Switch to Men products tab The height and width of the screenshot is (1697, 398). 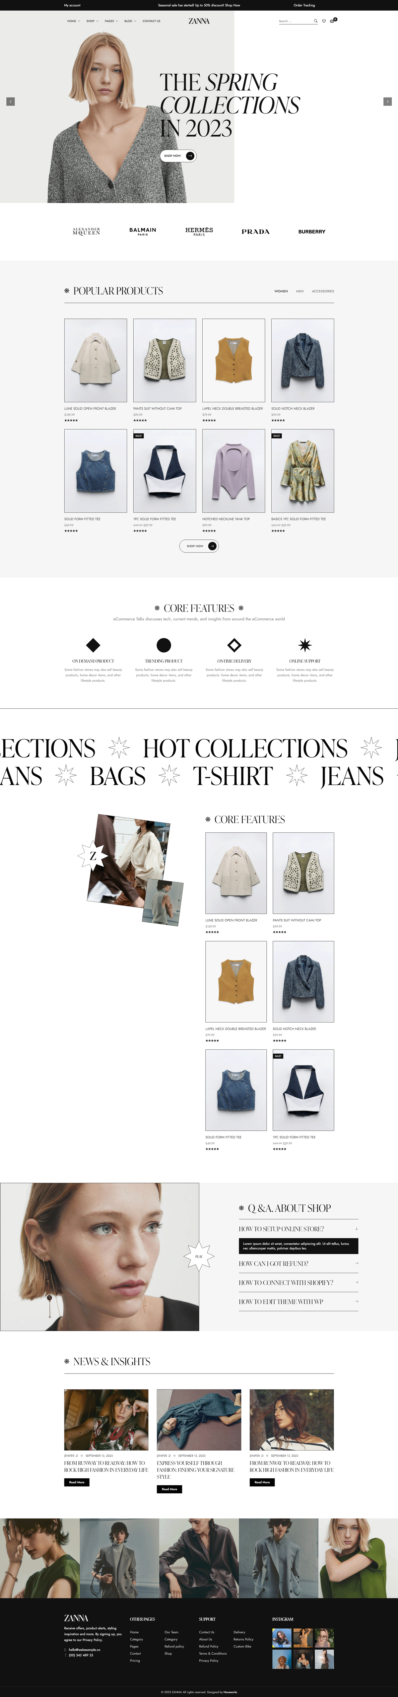pyautogui.click(x=300, y=291)
